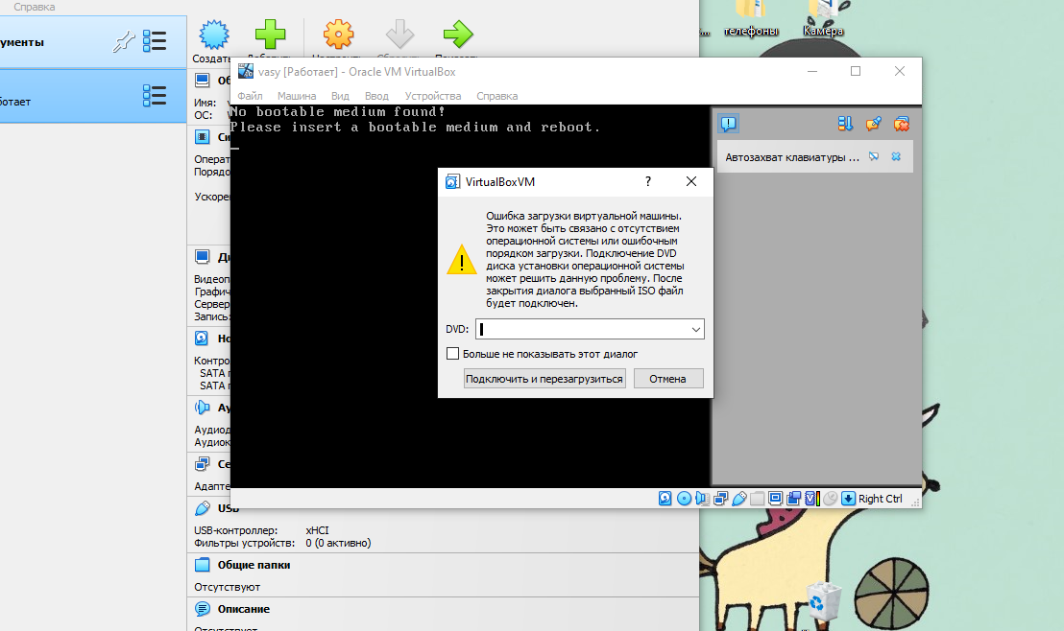
Task: Click the delete all notifications icon
Action: pos(902,124)
